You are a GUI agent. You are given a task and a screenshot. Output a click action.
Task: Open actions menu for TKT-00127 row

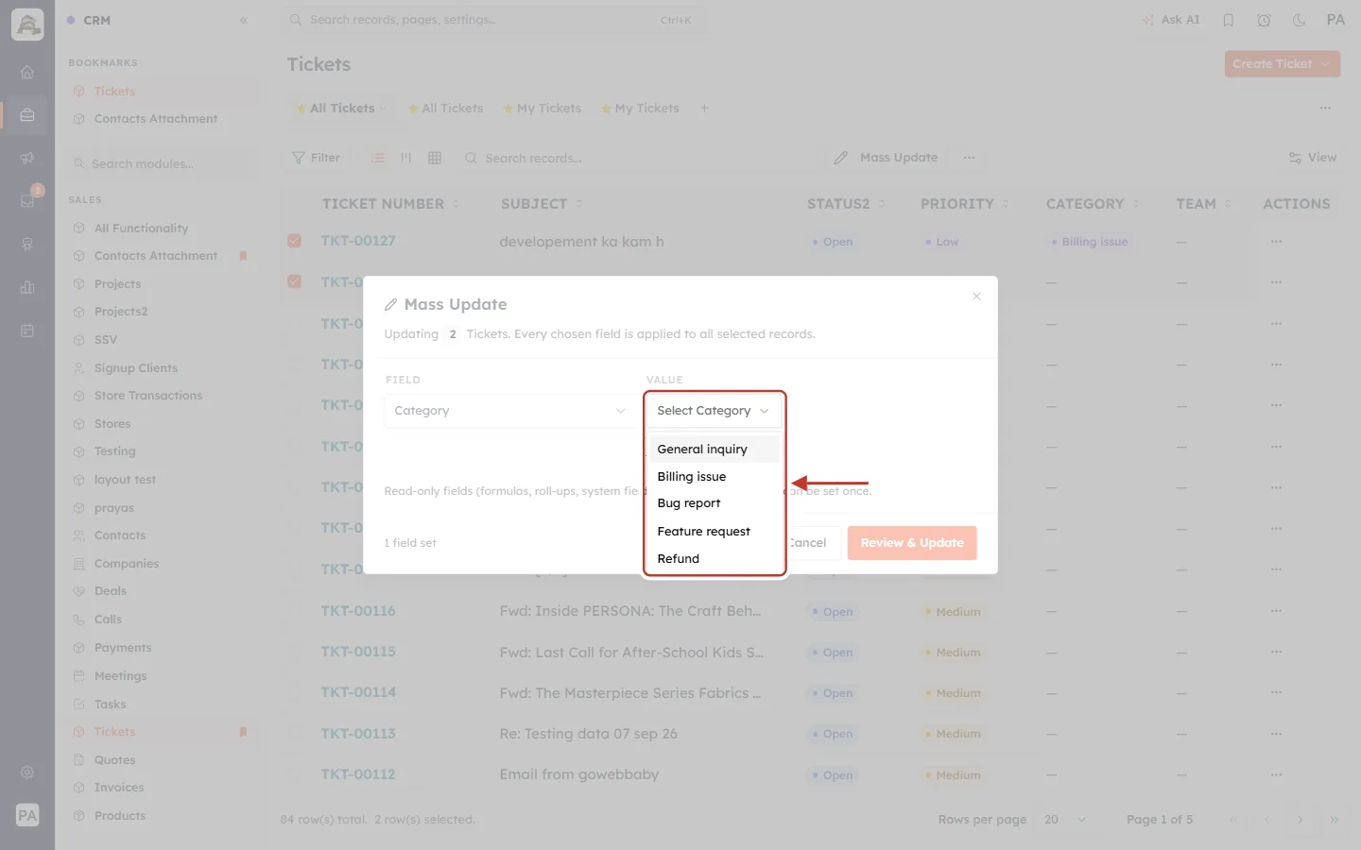point(1277,242)
